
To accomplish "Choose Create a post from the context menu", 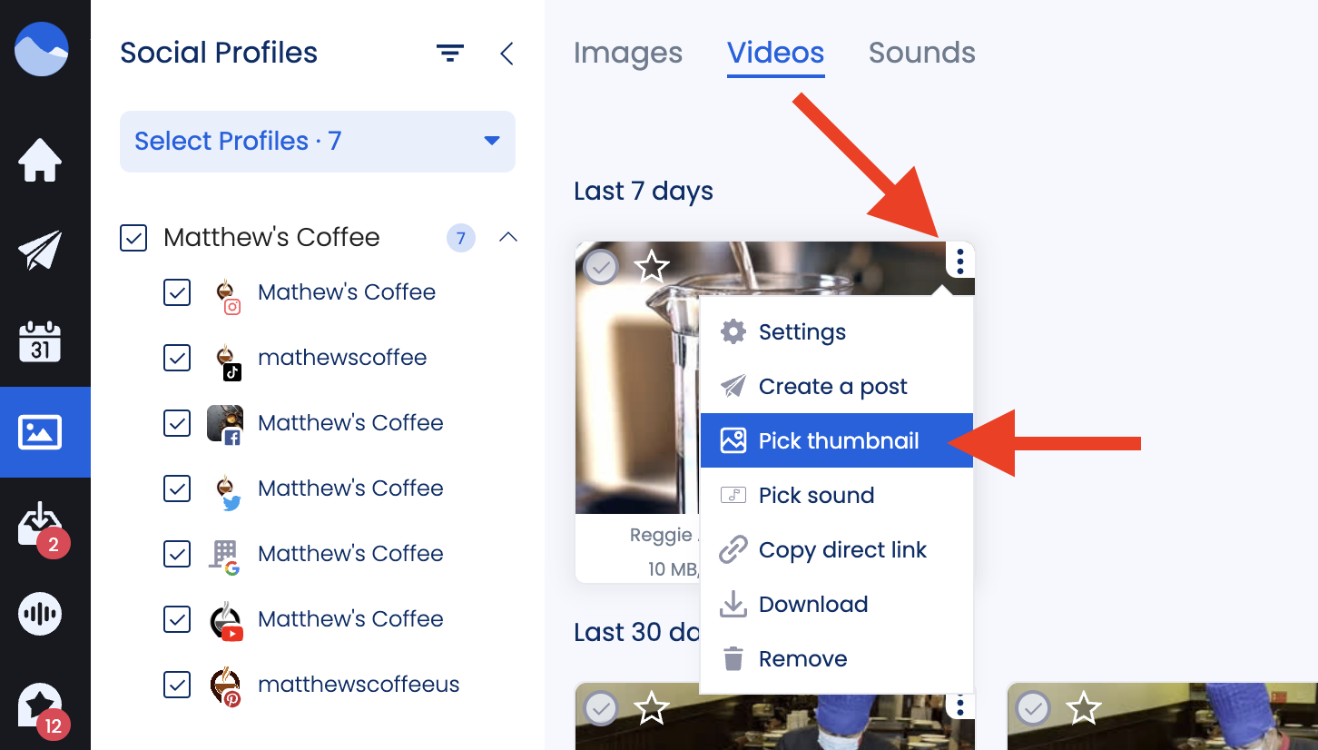I will (837, 387).
